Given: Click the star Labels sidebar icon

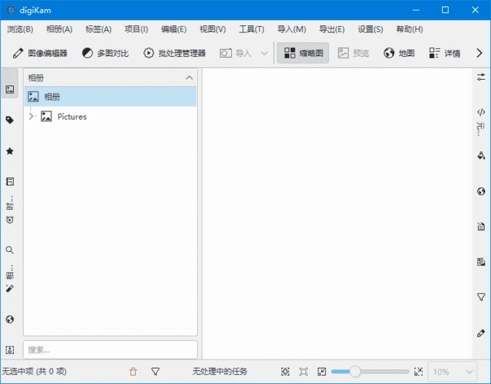Looking at the screenshot, I should tap(9, 151).
